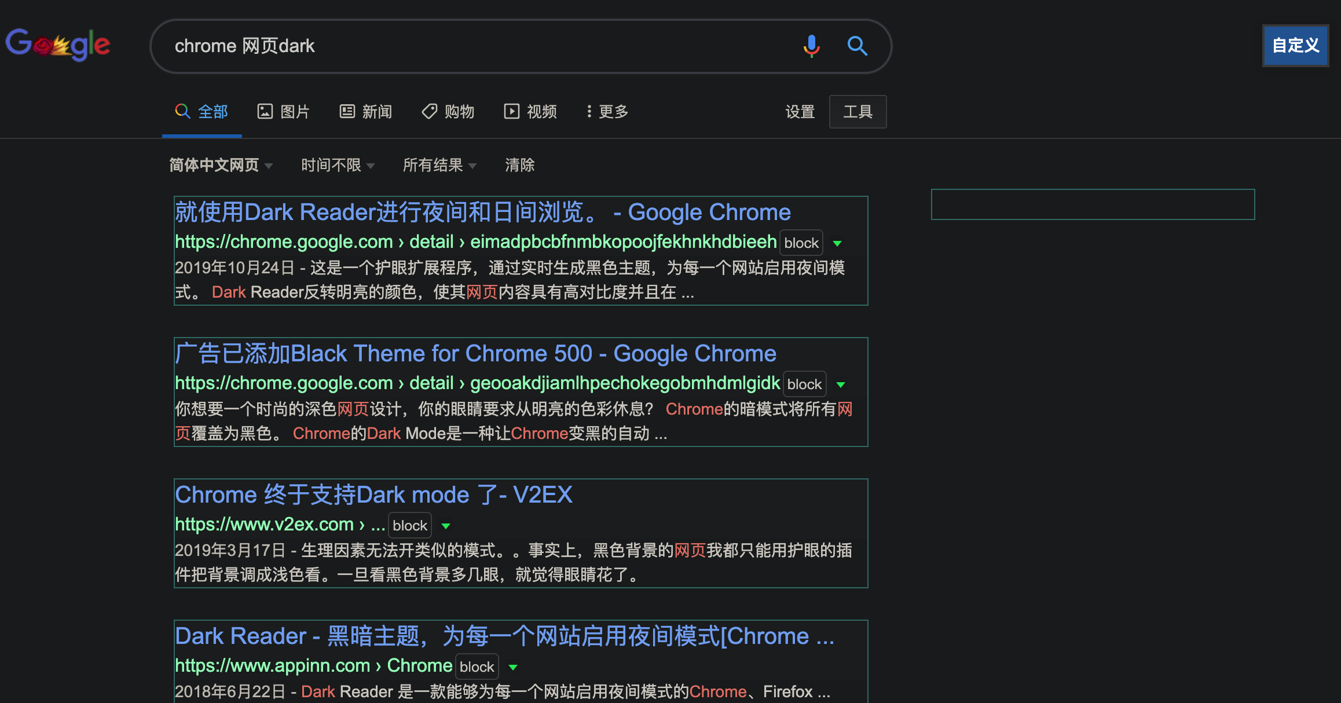This screenshot has height=703, width=1341.
Task: Activate the voice search microphone icon
Action: 812,46
